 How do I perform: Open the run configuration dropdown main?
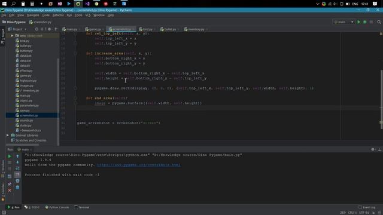(x=344, y=22)
